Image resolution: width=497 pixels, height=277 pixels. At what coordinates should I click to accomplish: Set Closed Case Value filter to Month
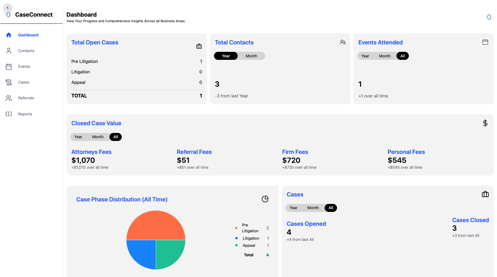pyautogui.click(x=98, y=137)
